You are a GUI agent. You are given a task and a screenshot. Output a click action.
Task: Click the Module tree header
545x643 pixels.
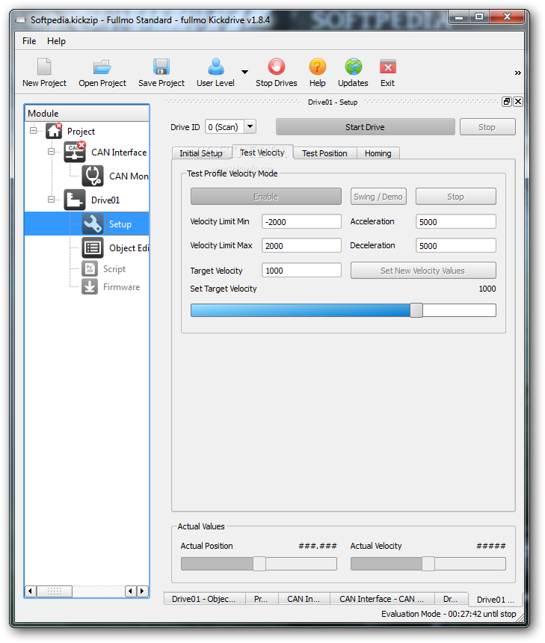(87, 113)
